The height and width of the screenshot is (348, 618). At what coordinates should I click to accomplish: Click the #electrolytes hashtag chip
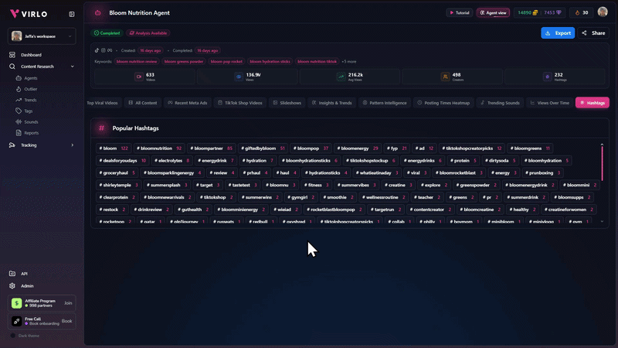point(171,161)
